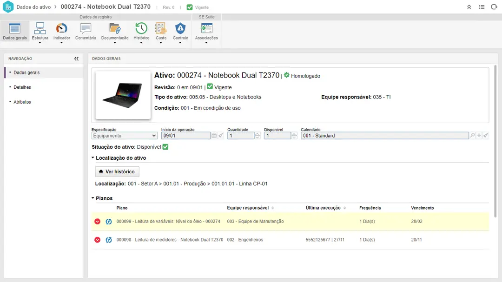Click the Vigente check icon in the title bar
This screenshot has width=502, height=282.
190,7
